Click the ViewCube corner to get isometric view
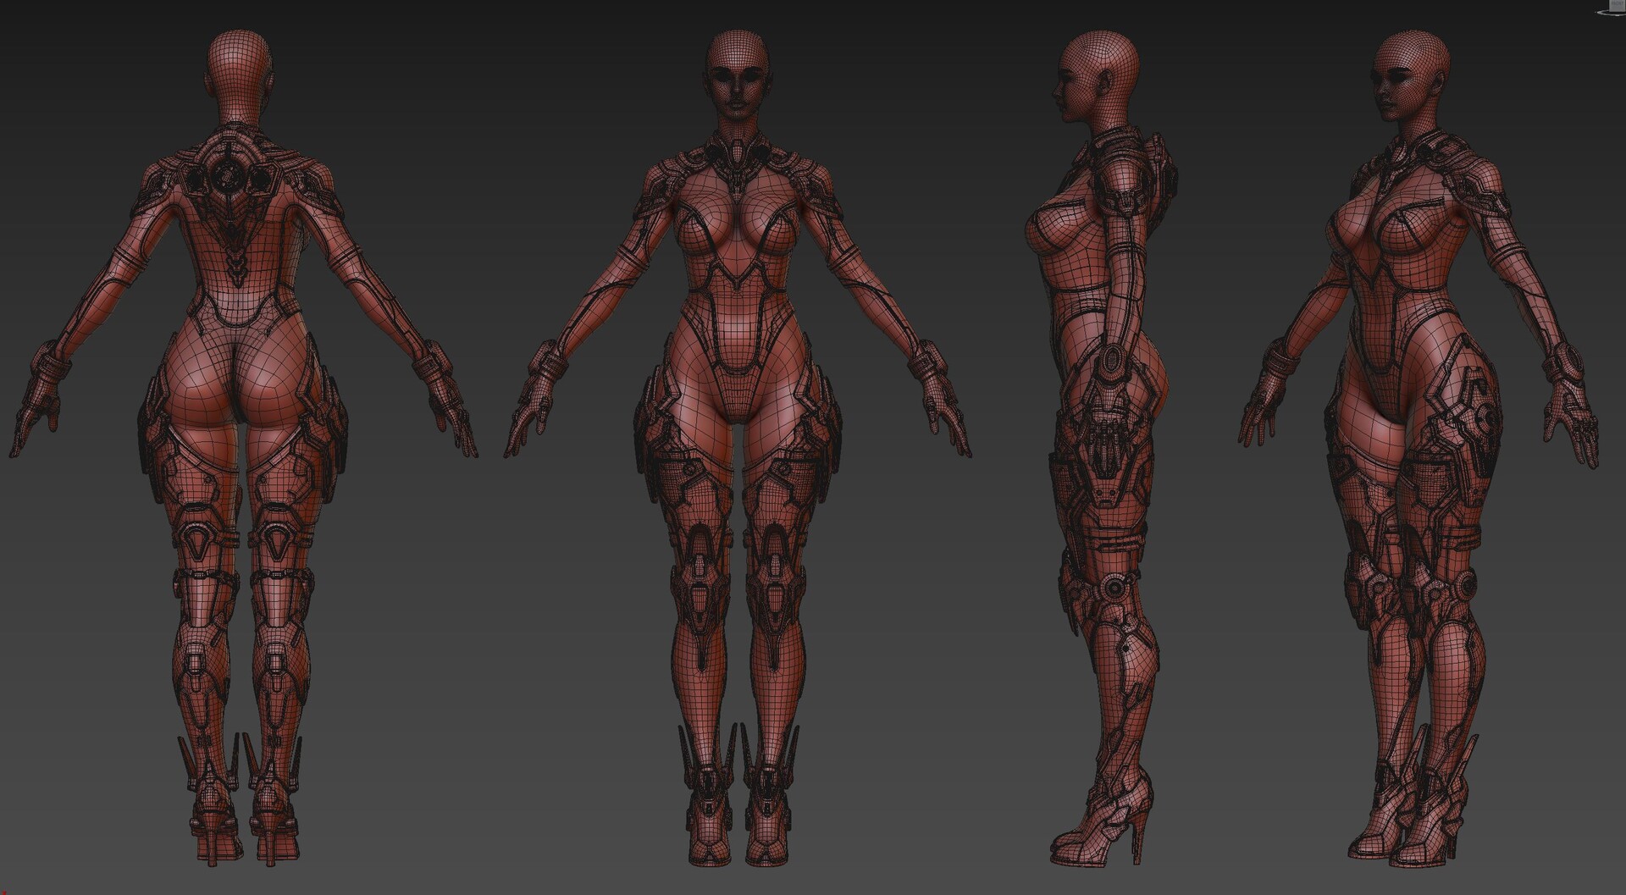Image resolution: width=1626 pixels, height=895 pixels. click(x=1610, y=1)
